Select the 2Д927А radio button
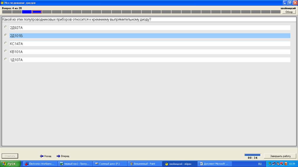Viewport: 298px width, 167px height. (6, 27)
